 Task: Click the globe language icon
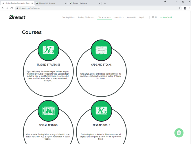click(153, 17)
